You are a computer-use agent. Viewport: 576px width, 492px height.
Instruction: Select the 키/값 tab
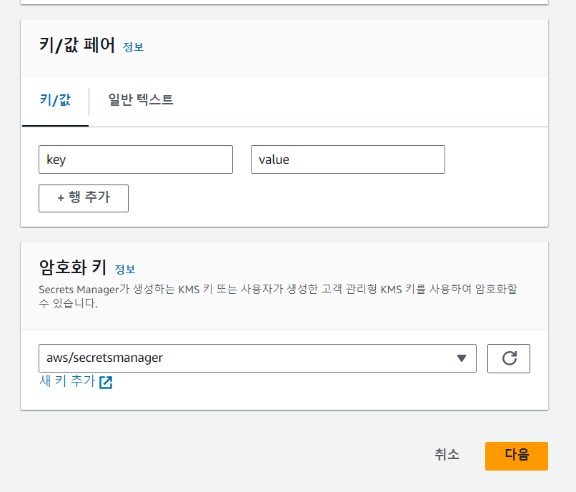click(54, 101)
